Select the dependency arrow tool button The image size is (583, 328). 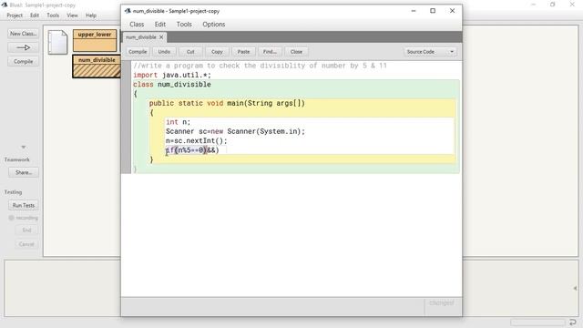coord(23,47)
